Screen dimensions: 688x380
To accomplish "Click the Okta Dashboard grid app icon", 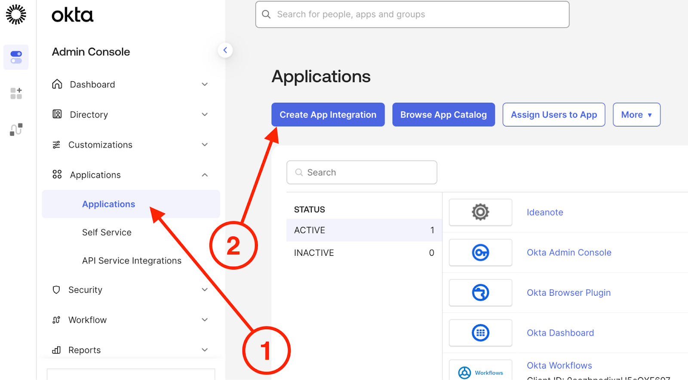I will [x=481, y=333].
